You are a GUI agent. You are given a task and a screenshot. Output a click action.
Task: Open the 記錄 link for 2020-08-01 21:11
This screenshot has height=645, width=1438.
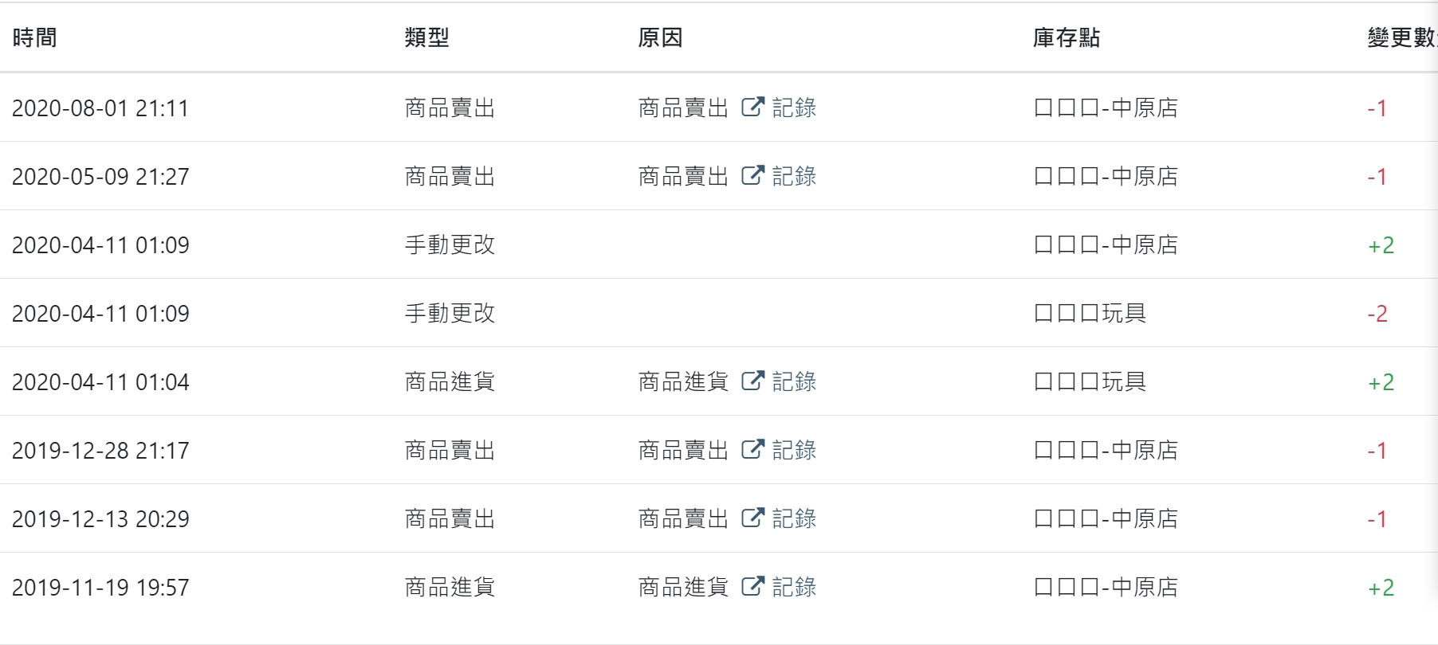(794, 107)
